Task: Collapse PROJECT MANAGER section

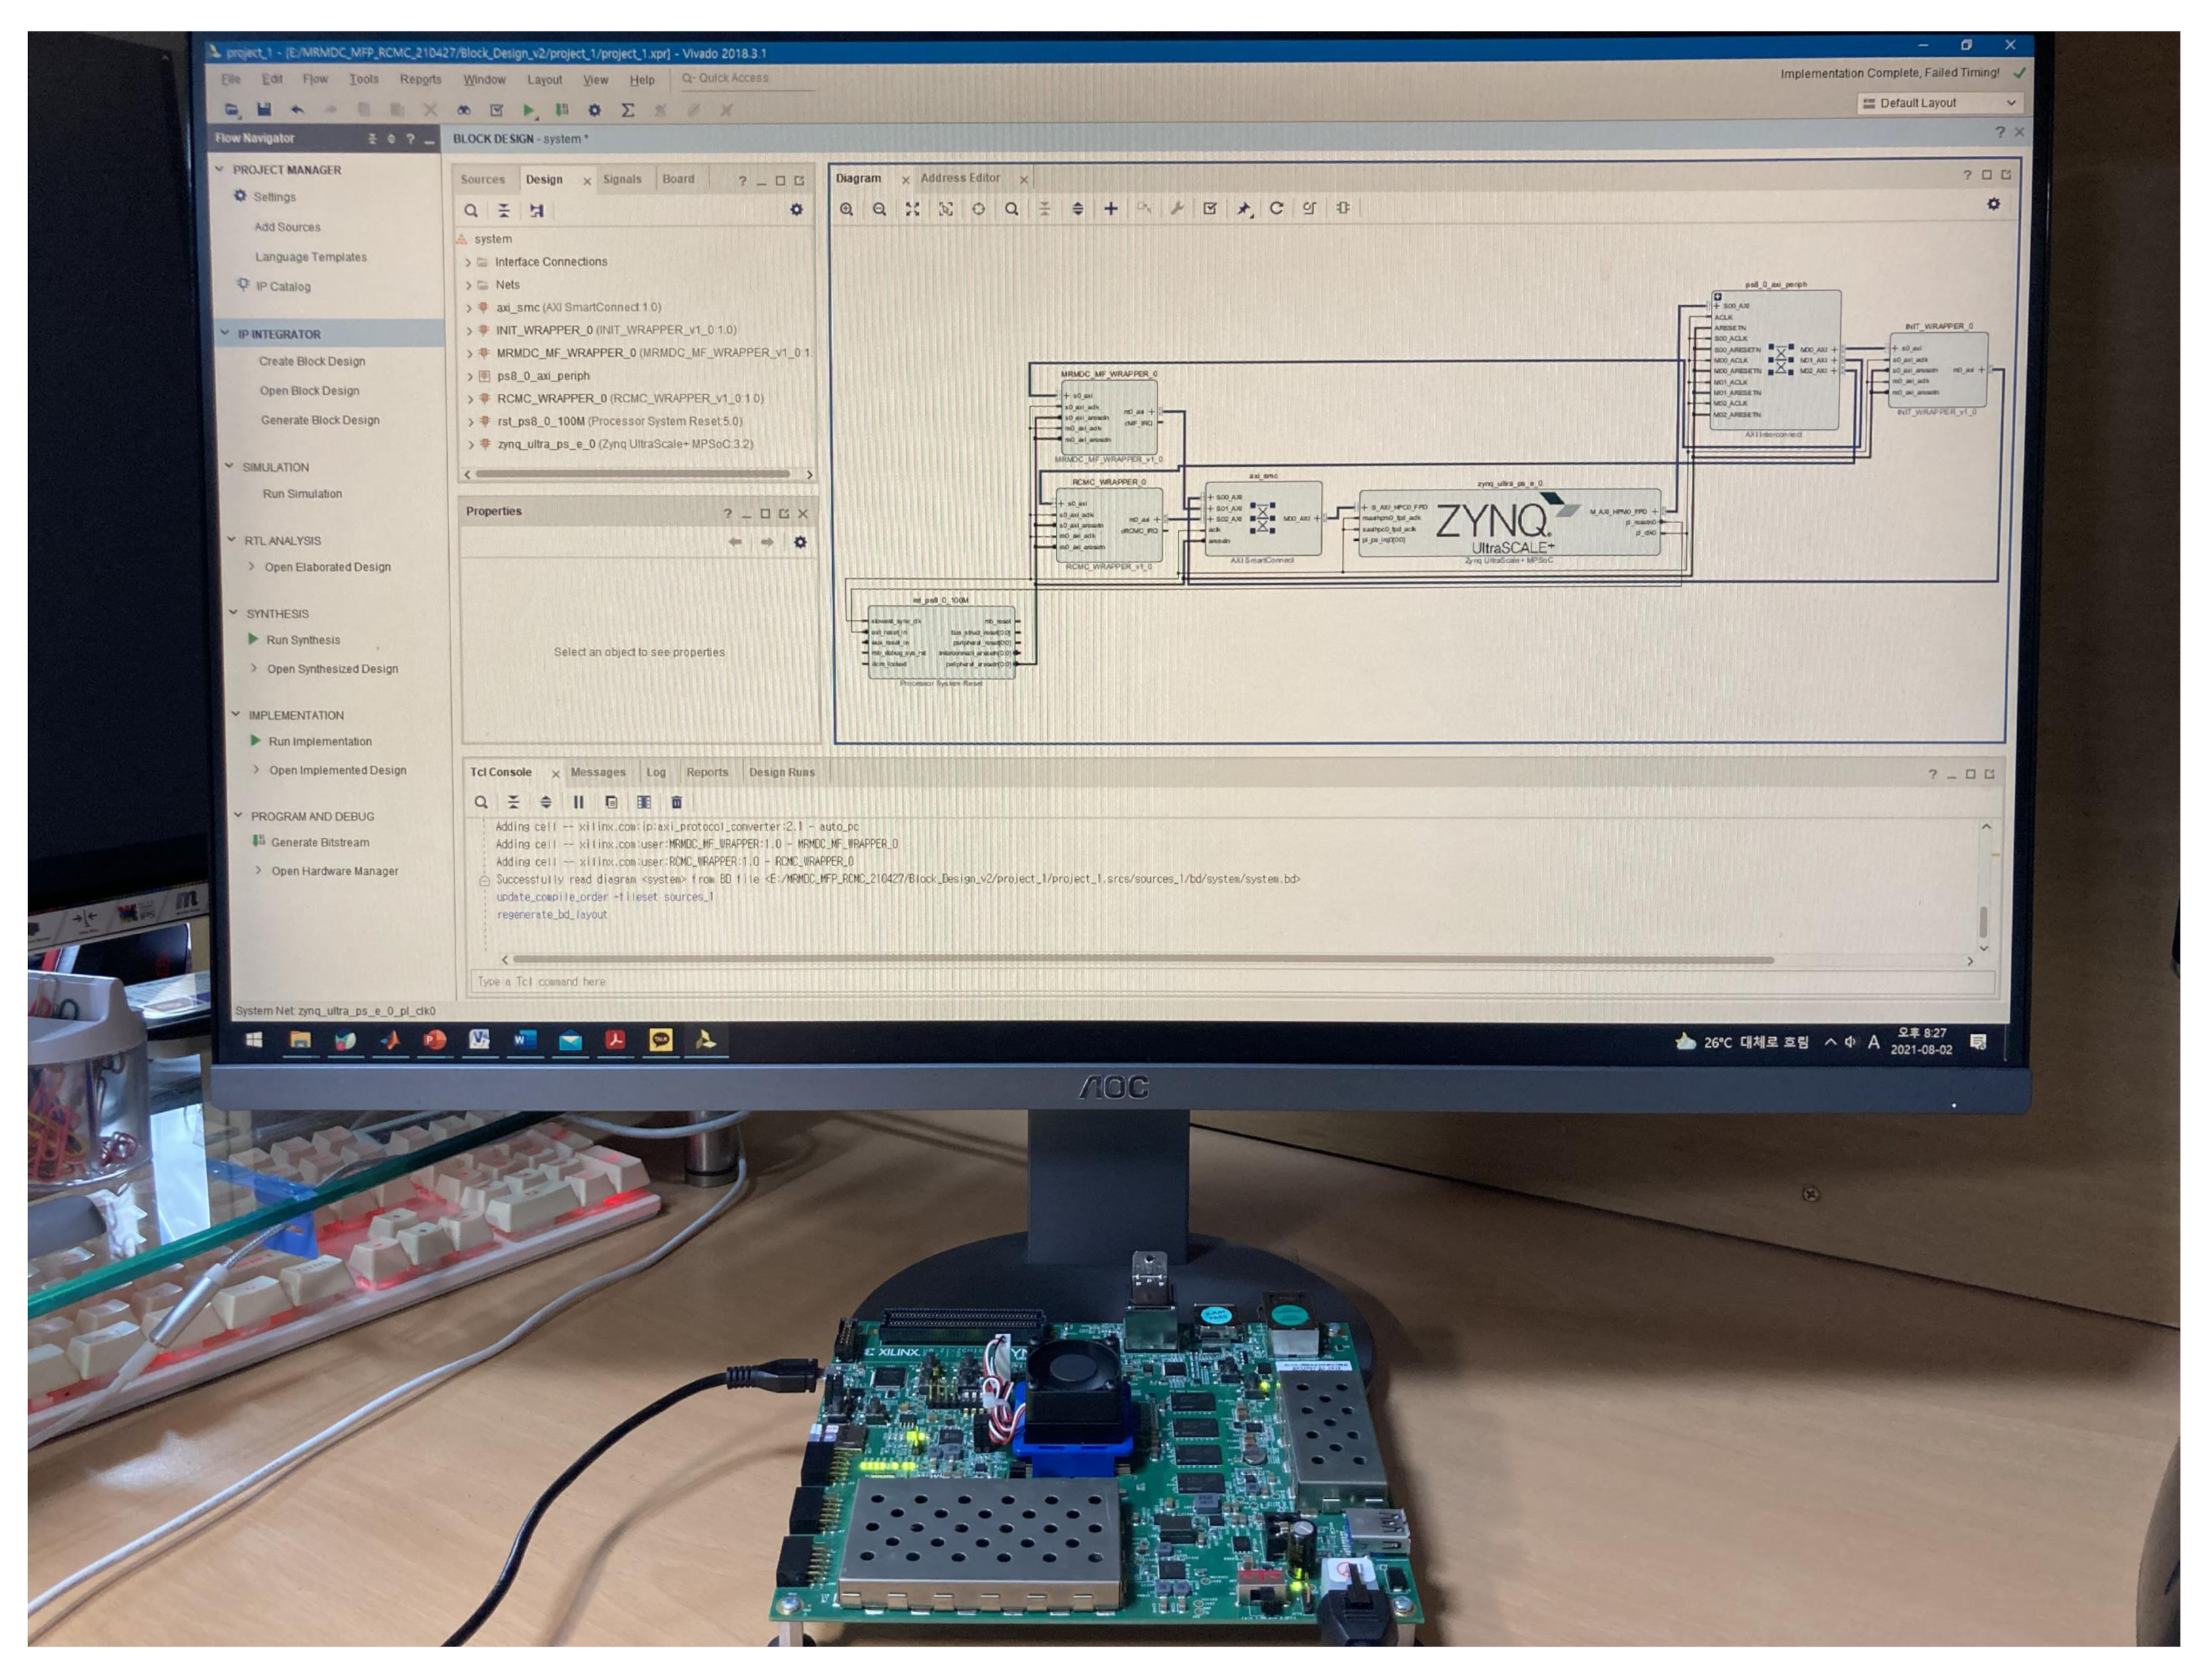Action: pyautogui.click(x=220, y=170)
